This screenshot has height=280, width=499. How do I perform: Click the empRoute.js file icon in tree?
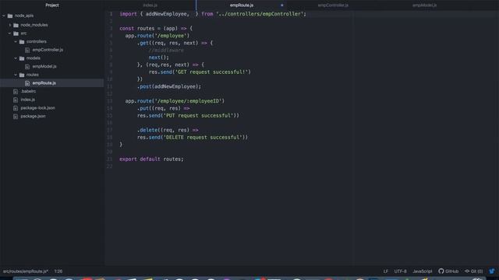tap(27, 83)
